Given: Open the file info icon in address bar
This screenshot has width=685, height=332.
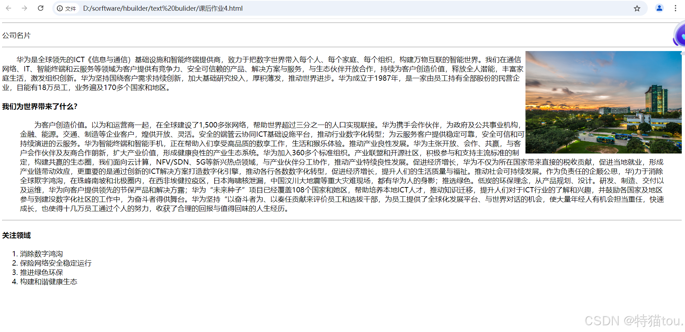Looking at the screenshot, I should pyautogui.click(x=67, y=8).
